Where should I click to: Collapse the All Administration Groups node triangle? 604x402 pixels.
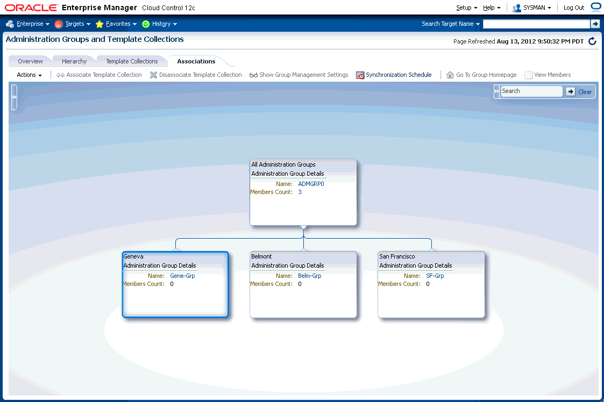click(303, 227)
